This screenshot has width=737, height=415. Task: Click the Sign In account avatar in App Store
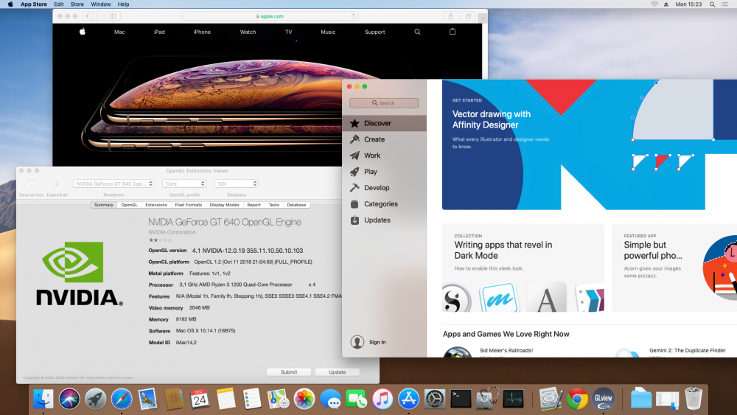pyautogui.click(x=357, y=342)
